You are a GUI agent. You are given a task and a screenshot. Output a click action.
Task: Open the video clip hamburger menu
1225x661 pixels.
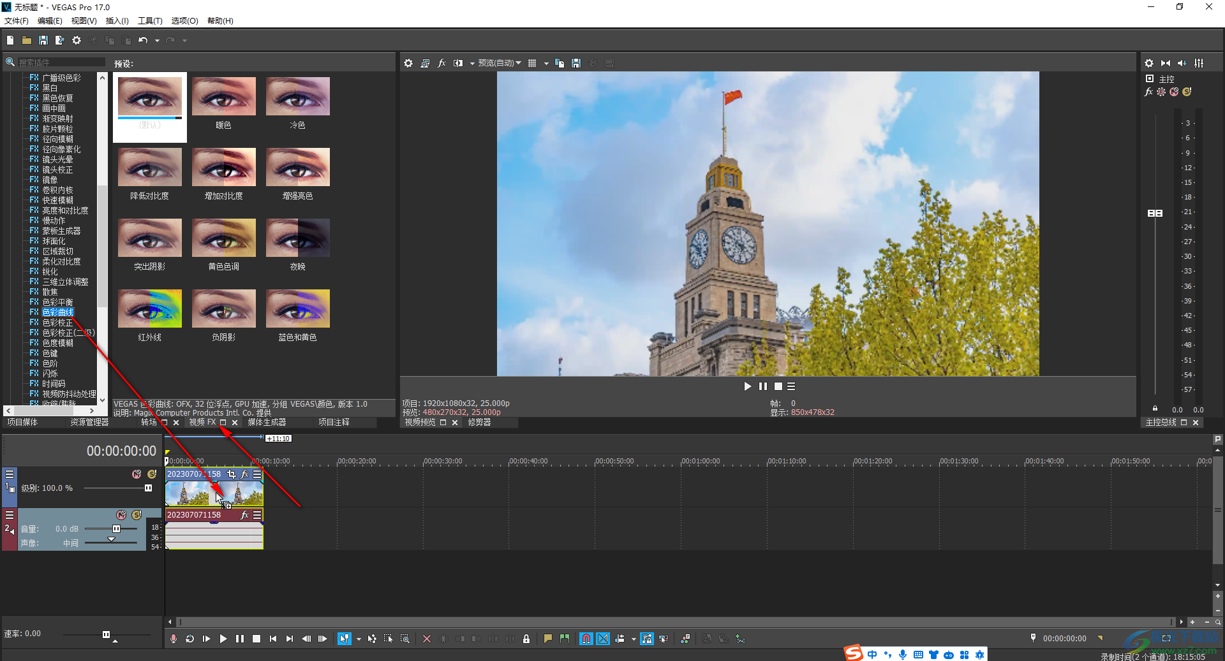[x=257, y=474]
